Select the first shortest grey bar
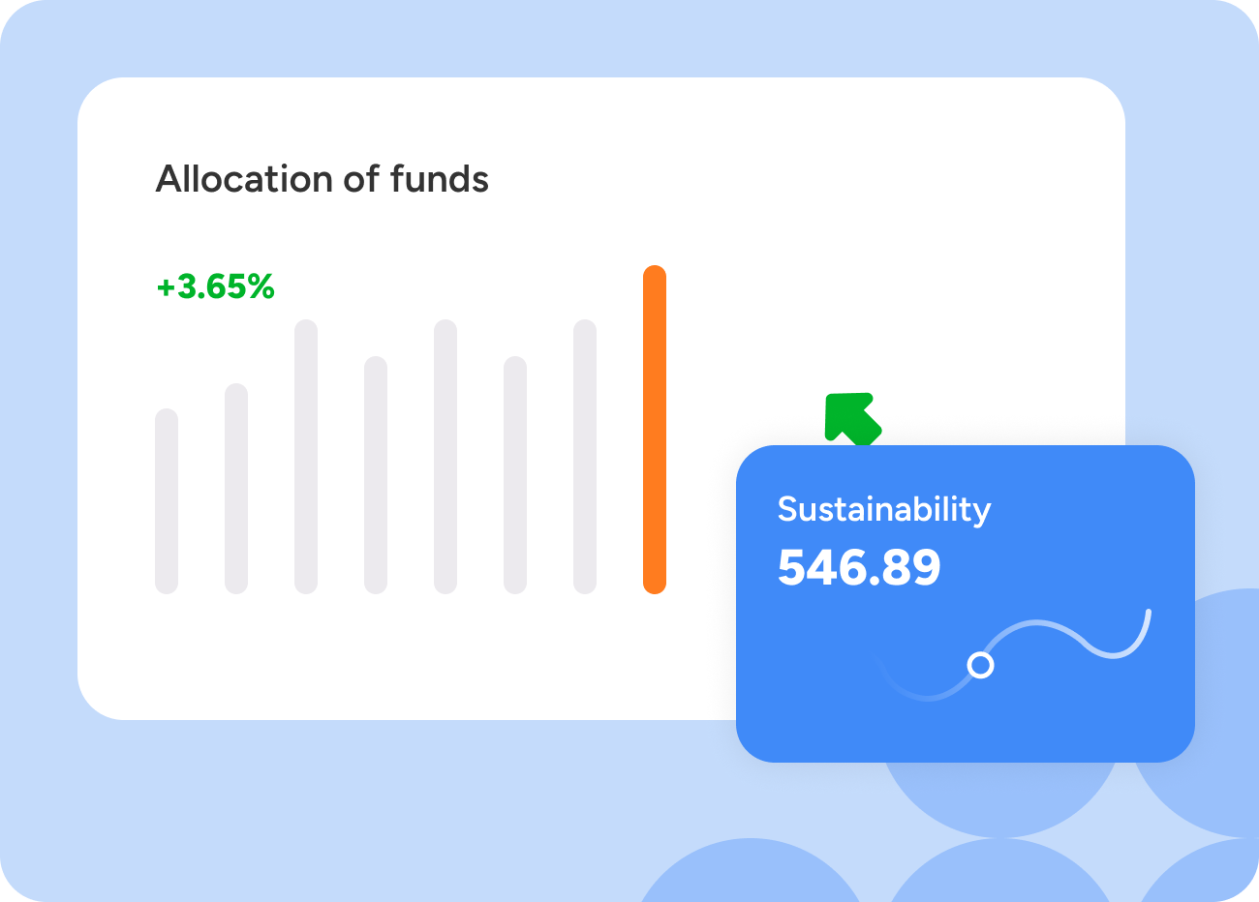The height and width of the screenshot is (902, 1259). click(x=167, y=501)
